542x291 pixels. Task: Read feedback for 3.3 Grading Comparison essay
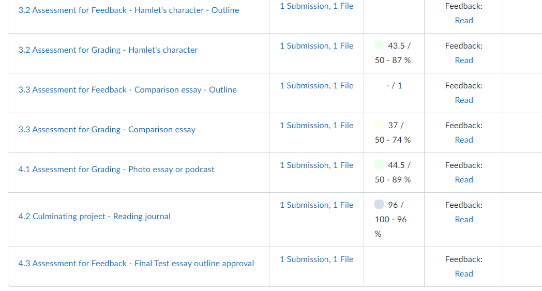point(464,140)
